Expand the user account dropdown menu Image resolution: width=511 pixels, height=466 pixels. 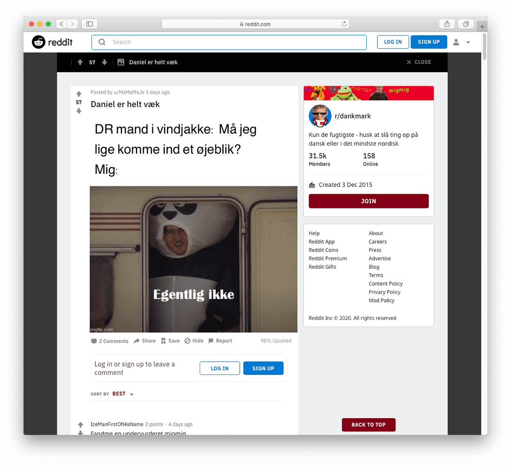tap(462, 42)
